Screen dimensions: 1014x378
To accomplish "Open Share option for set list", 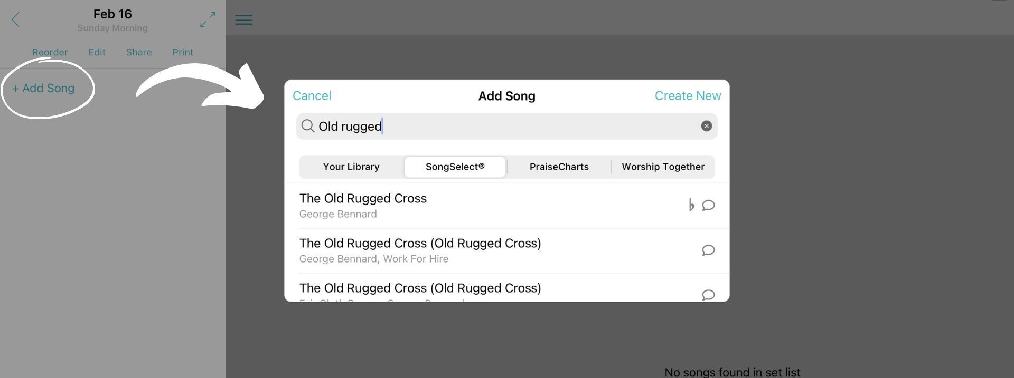I will 139,52.
